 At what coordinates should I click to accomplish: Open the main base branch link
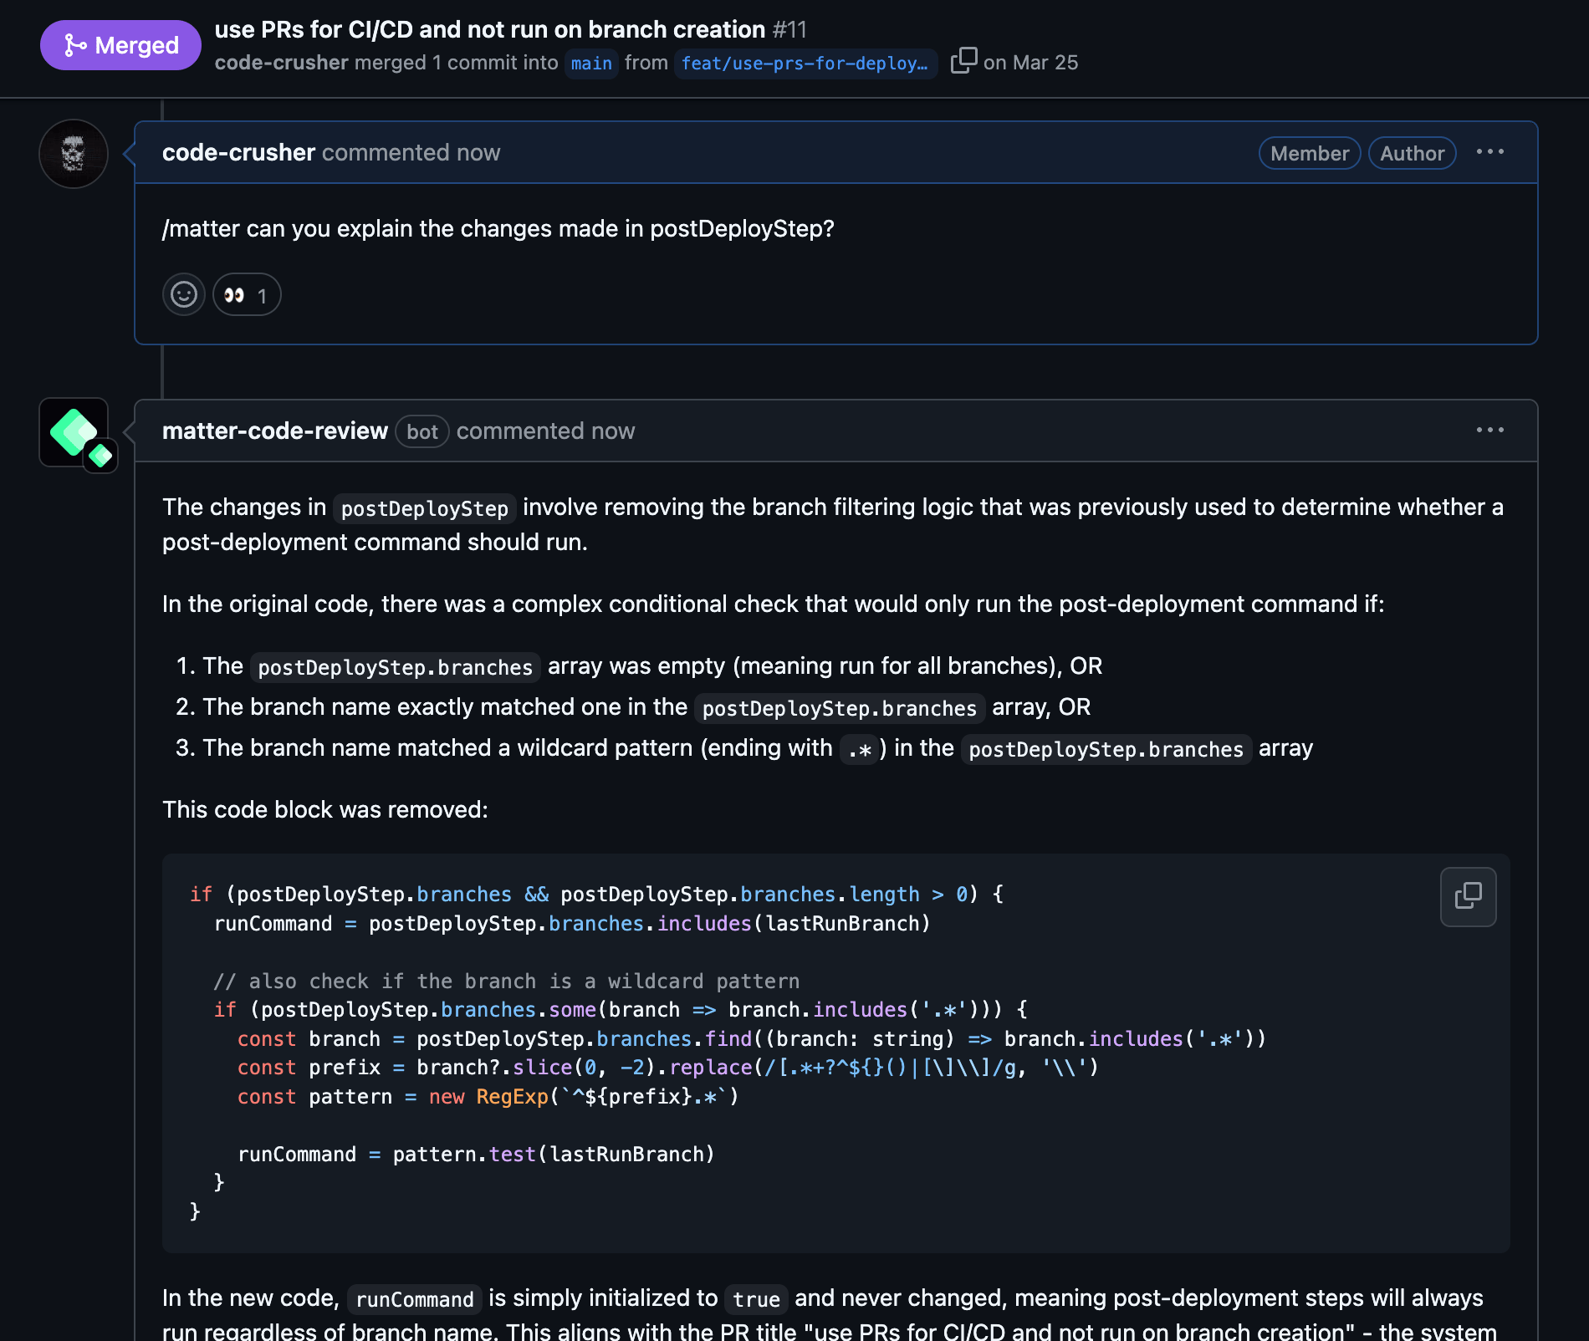point(591,64)
